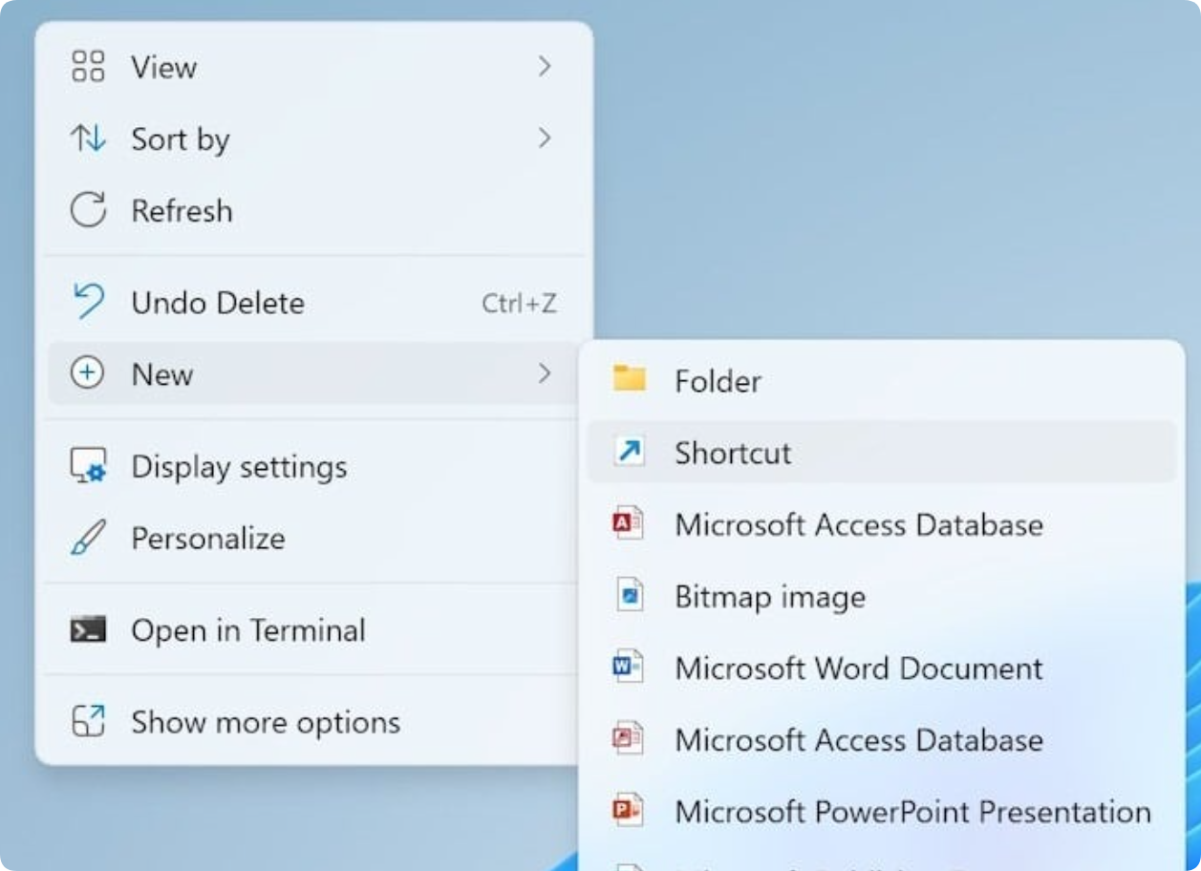Viewport: 1201px width, 871px height.
Task: Click the PowerPoint Presentation icon
Action: coord(629,812)
